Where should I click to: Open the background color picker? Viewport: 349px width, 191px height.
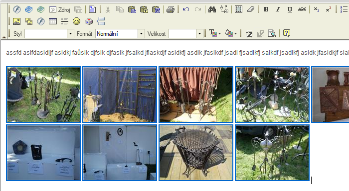point(230,33)
